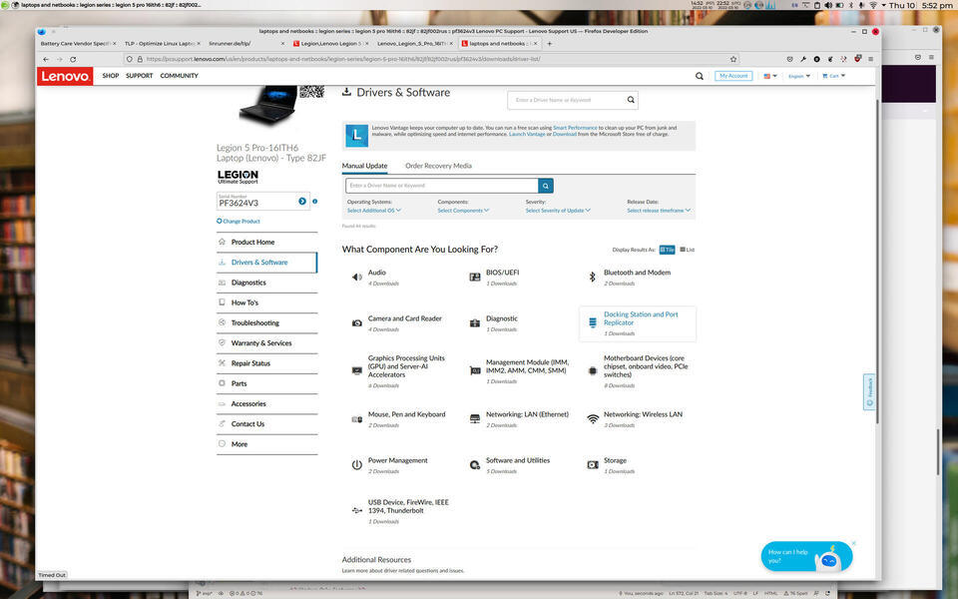Expand Select release timeframe dropdown
The width and height of the screenshot is (958, 599).
pyautogui.click(x=659, y=211)
